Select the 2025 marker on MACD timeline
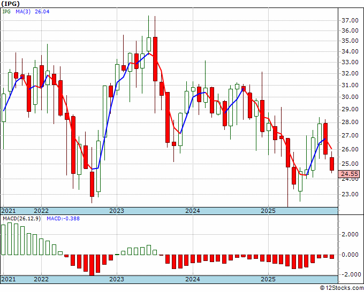364x292 pixels. (268, 279)
